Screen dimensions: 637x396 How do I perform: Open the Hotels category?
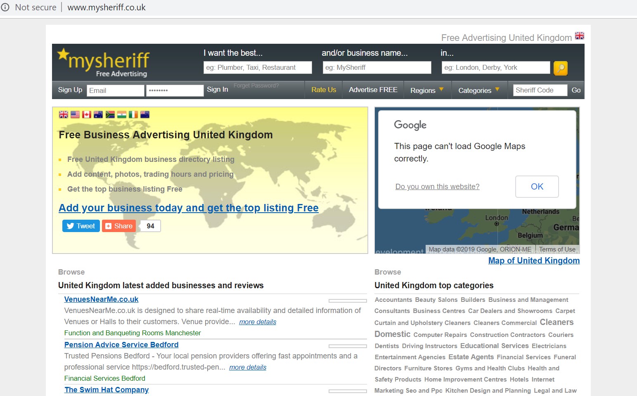pyautogui.click(x=519, y=379)
